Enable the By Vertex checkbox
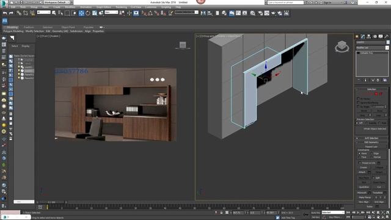This screenshot has width=391, height=220. pos(359,98)
